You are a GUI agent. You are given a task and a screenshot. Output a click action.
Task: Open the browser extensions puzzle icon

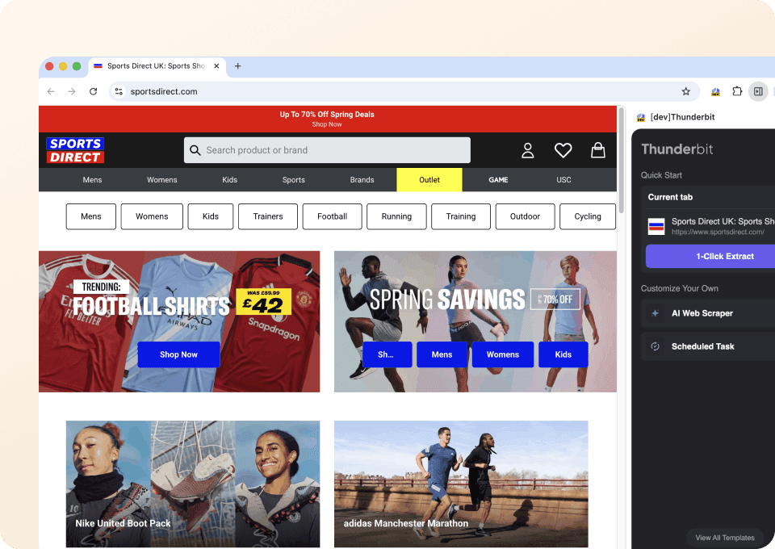[737, 91]
